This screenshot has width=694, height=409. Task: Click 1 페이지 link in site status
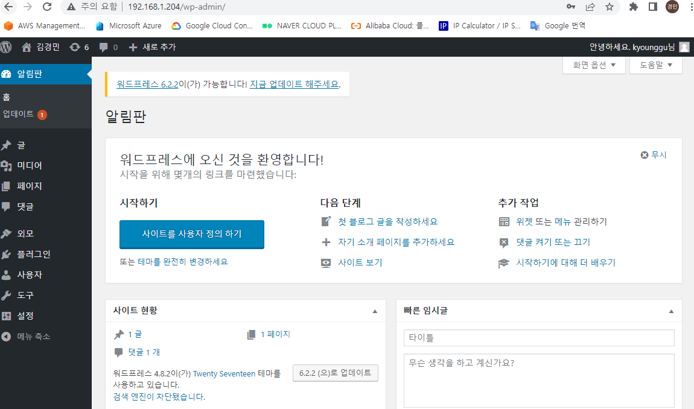click(275, 335)
